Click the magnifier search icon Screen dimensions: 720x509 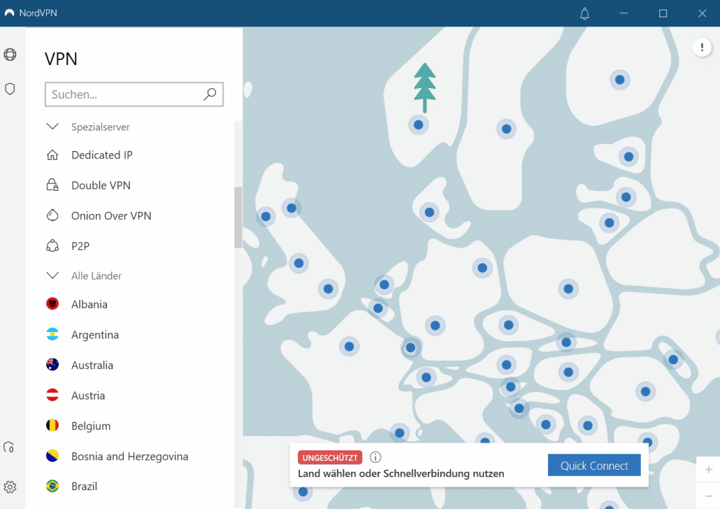coord(210,94)
